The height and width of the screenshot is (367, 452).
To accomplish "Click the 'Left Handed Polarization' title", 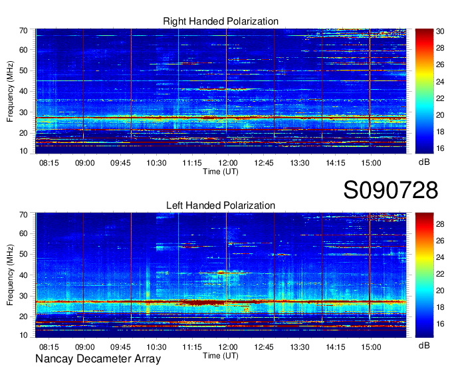I will (x=221, y=205).
